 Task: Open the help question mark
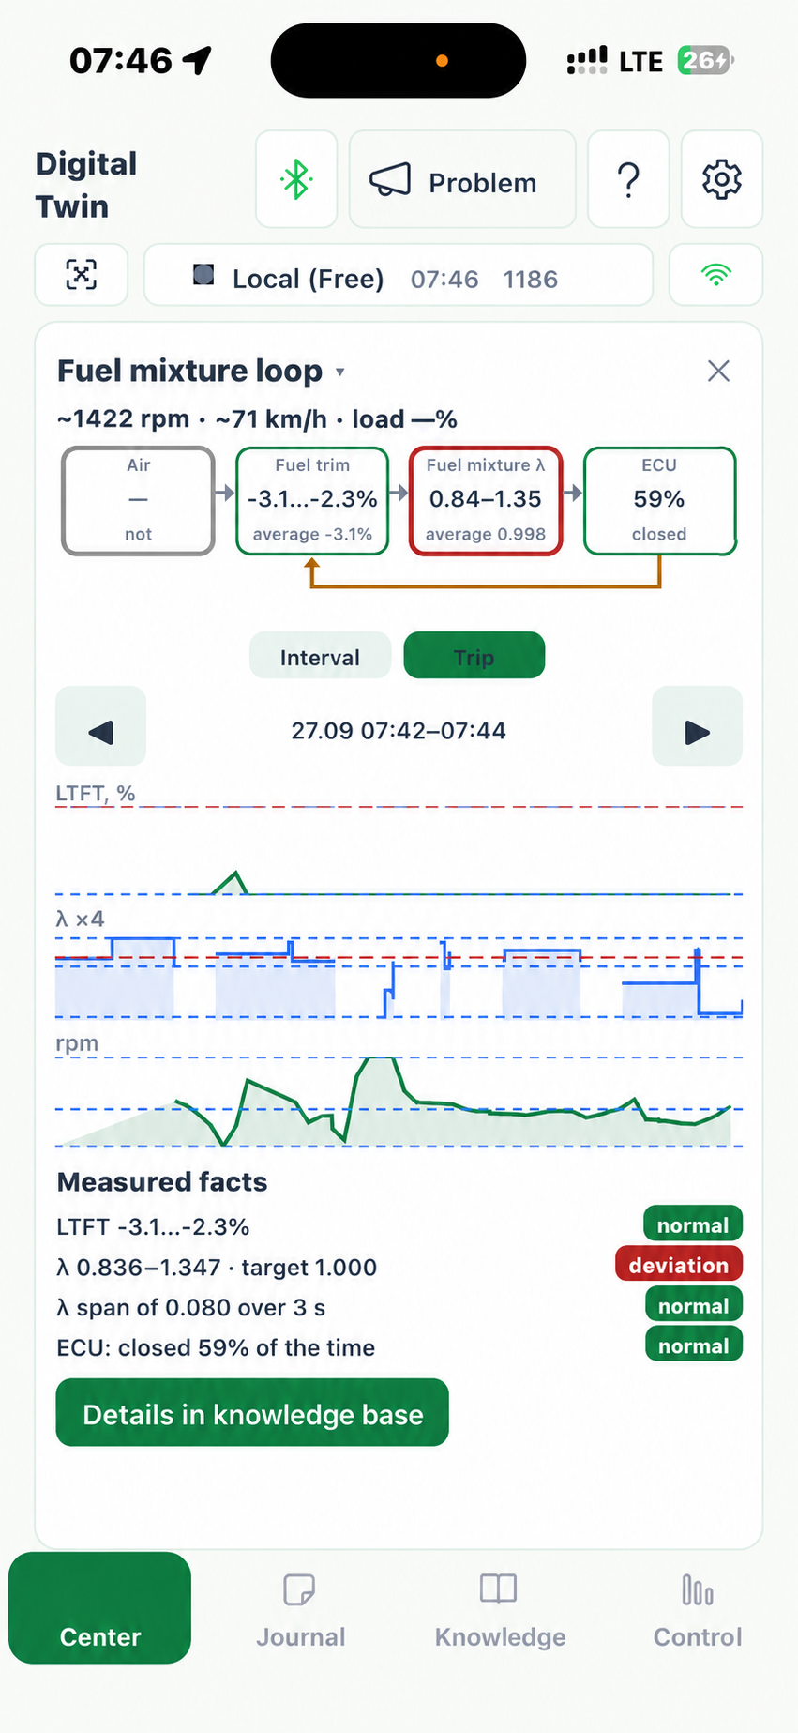pyautogui.click(x=628, y=179)
